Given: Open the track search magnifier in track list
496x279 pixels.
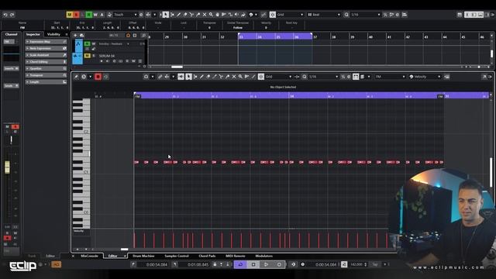Looking at the screenshot, I should tap(143, 36).
